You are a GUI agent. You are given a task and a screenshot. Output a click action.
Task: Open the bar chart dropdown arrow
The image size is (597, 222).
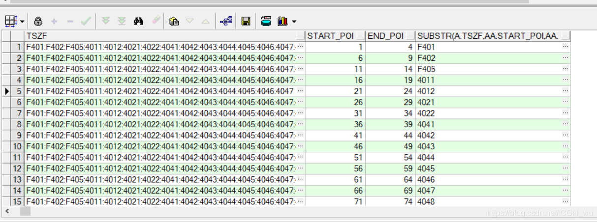tap(294, 22)
